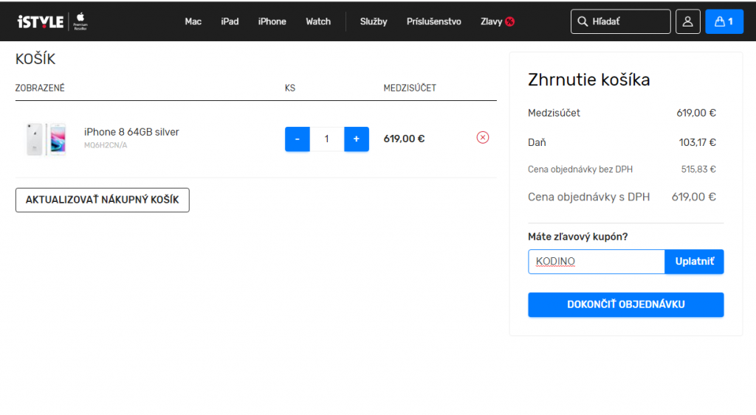The width and height of the screenshot is (756, 415).
Task: Click the Medzisúčet label in summary
Action: [x=554, y=113]
